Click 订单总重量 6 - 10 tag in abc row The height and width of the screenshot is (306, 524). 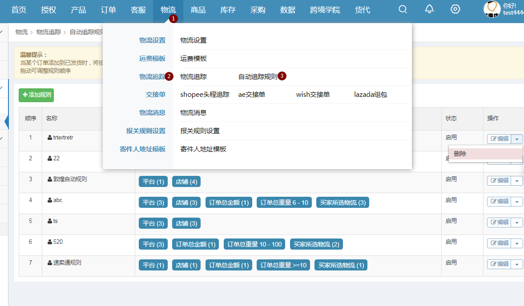pos(284,203)
